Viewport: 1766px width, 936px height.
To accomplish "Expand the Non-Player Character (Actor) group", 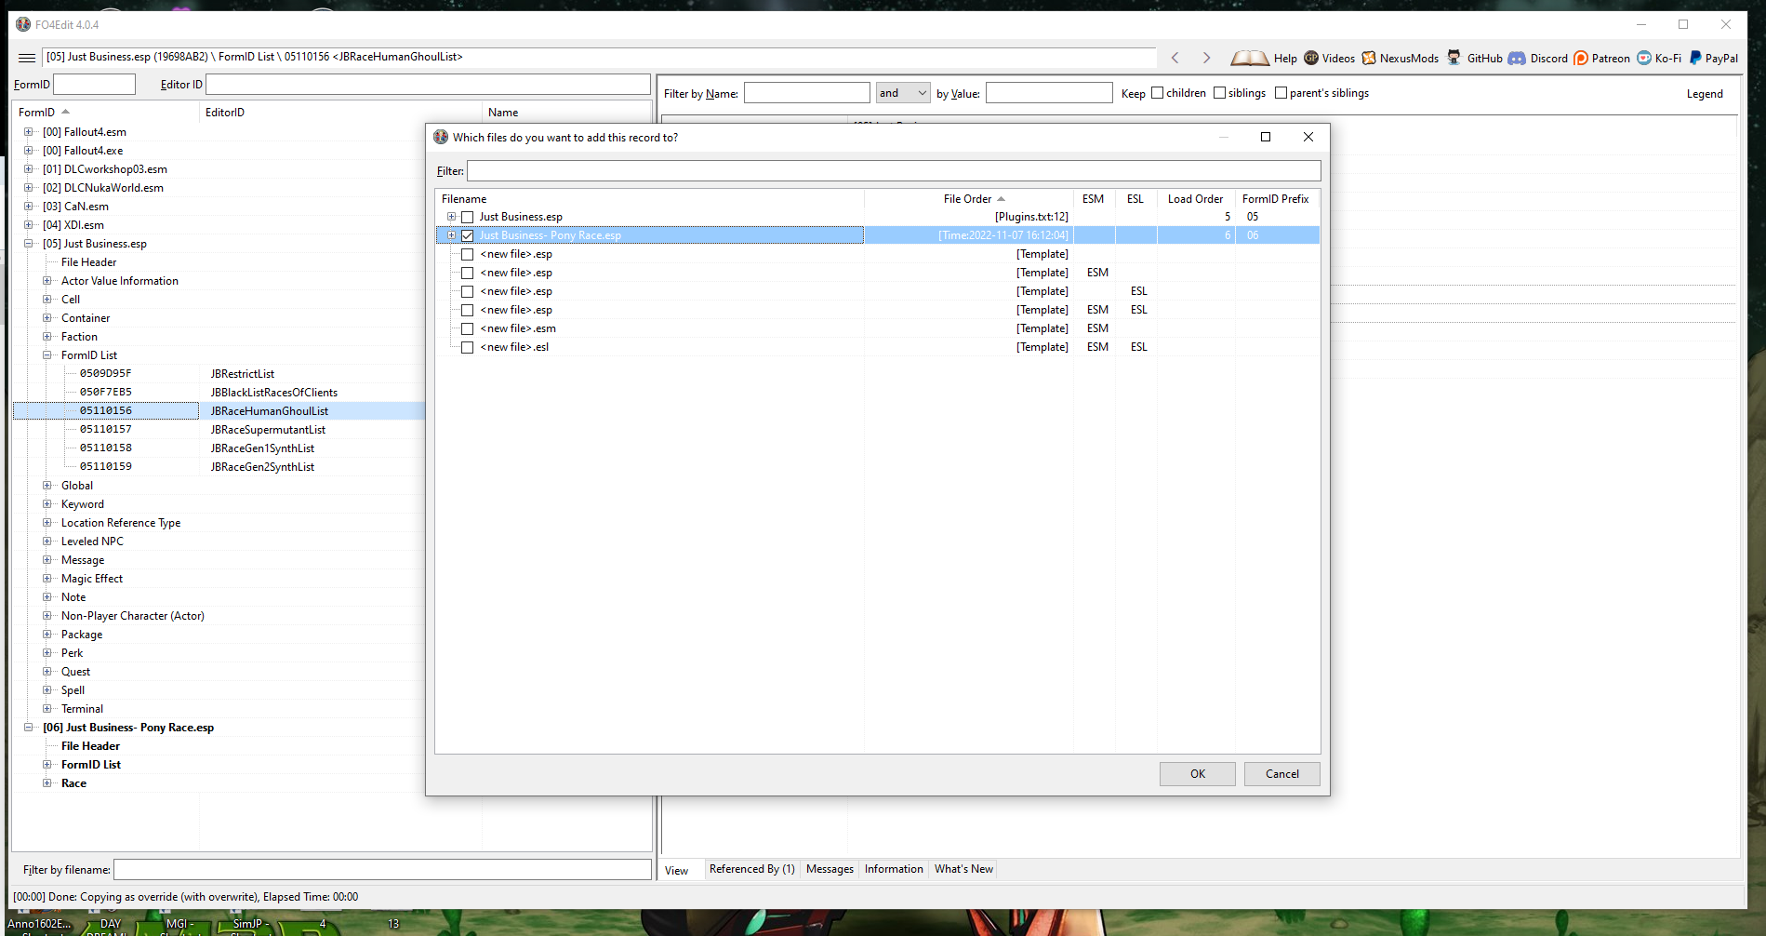I will pyautogui.click(x=47, y=616).
